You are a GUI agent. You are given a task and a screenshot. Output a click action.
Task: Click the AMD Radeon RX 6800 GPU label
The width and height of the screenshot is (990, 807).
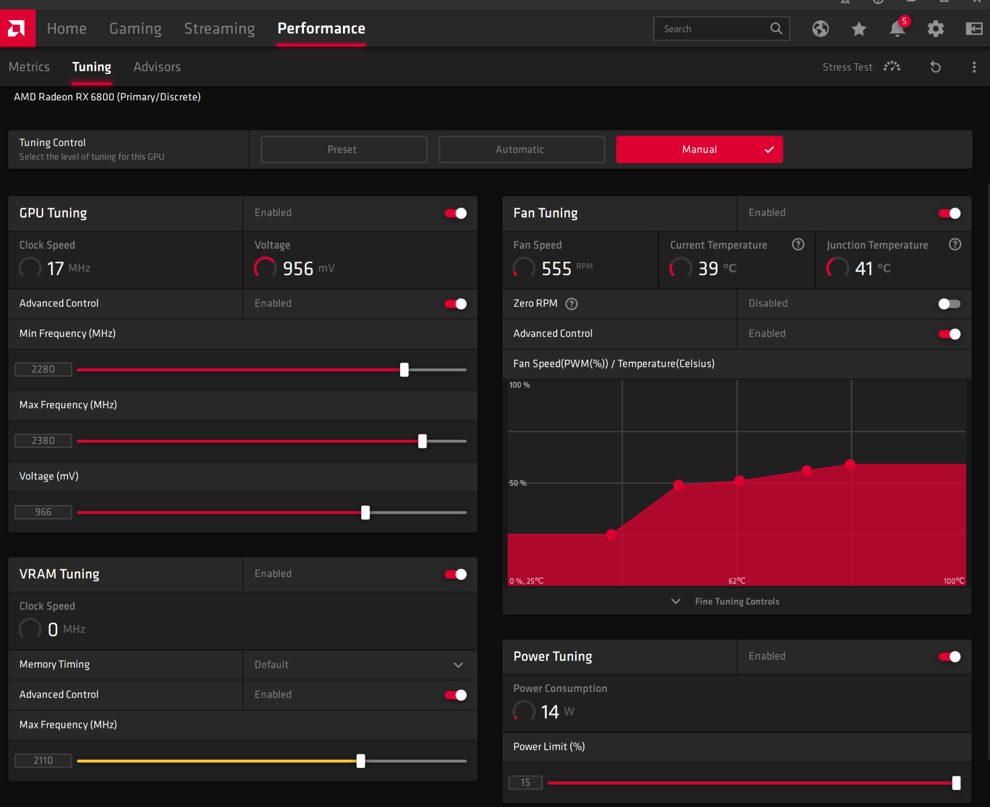[108, 97]
